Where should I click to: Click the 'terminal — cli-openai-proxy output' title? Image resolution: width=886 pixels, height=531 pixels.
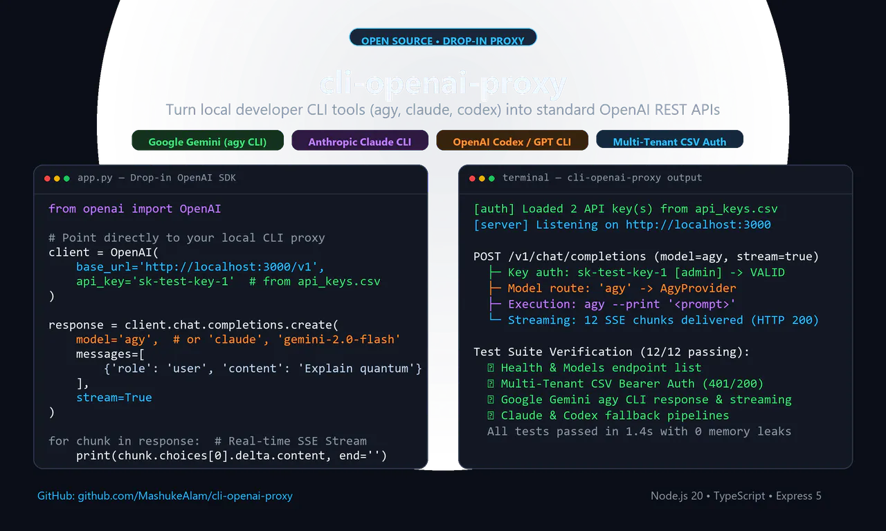click(602, 178)
